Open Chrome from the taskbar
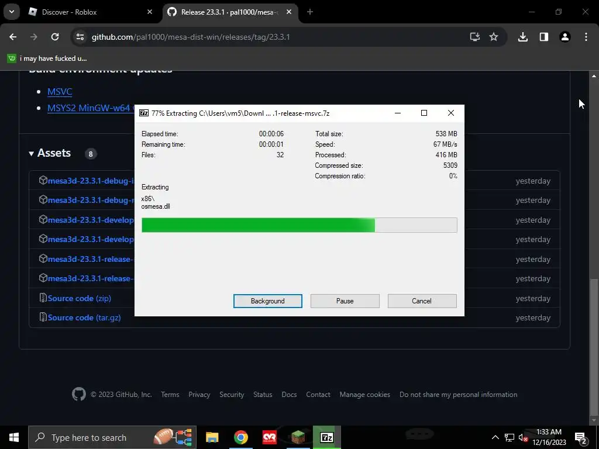The height and width of the screenshot is (449, 599). (240, 437)
